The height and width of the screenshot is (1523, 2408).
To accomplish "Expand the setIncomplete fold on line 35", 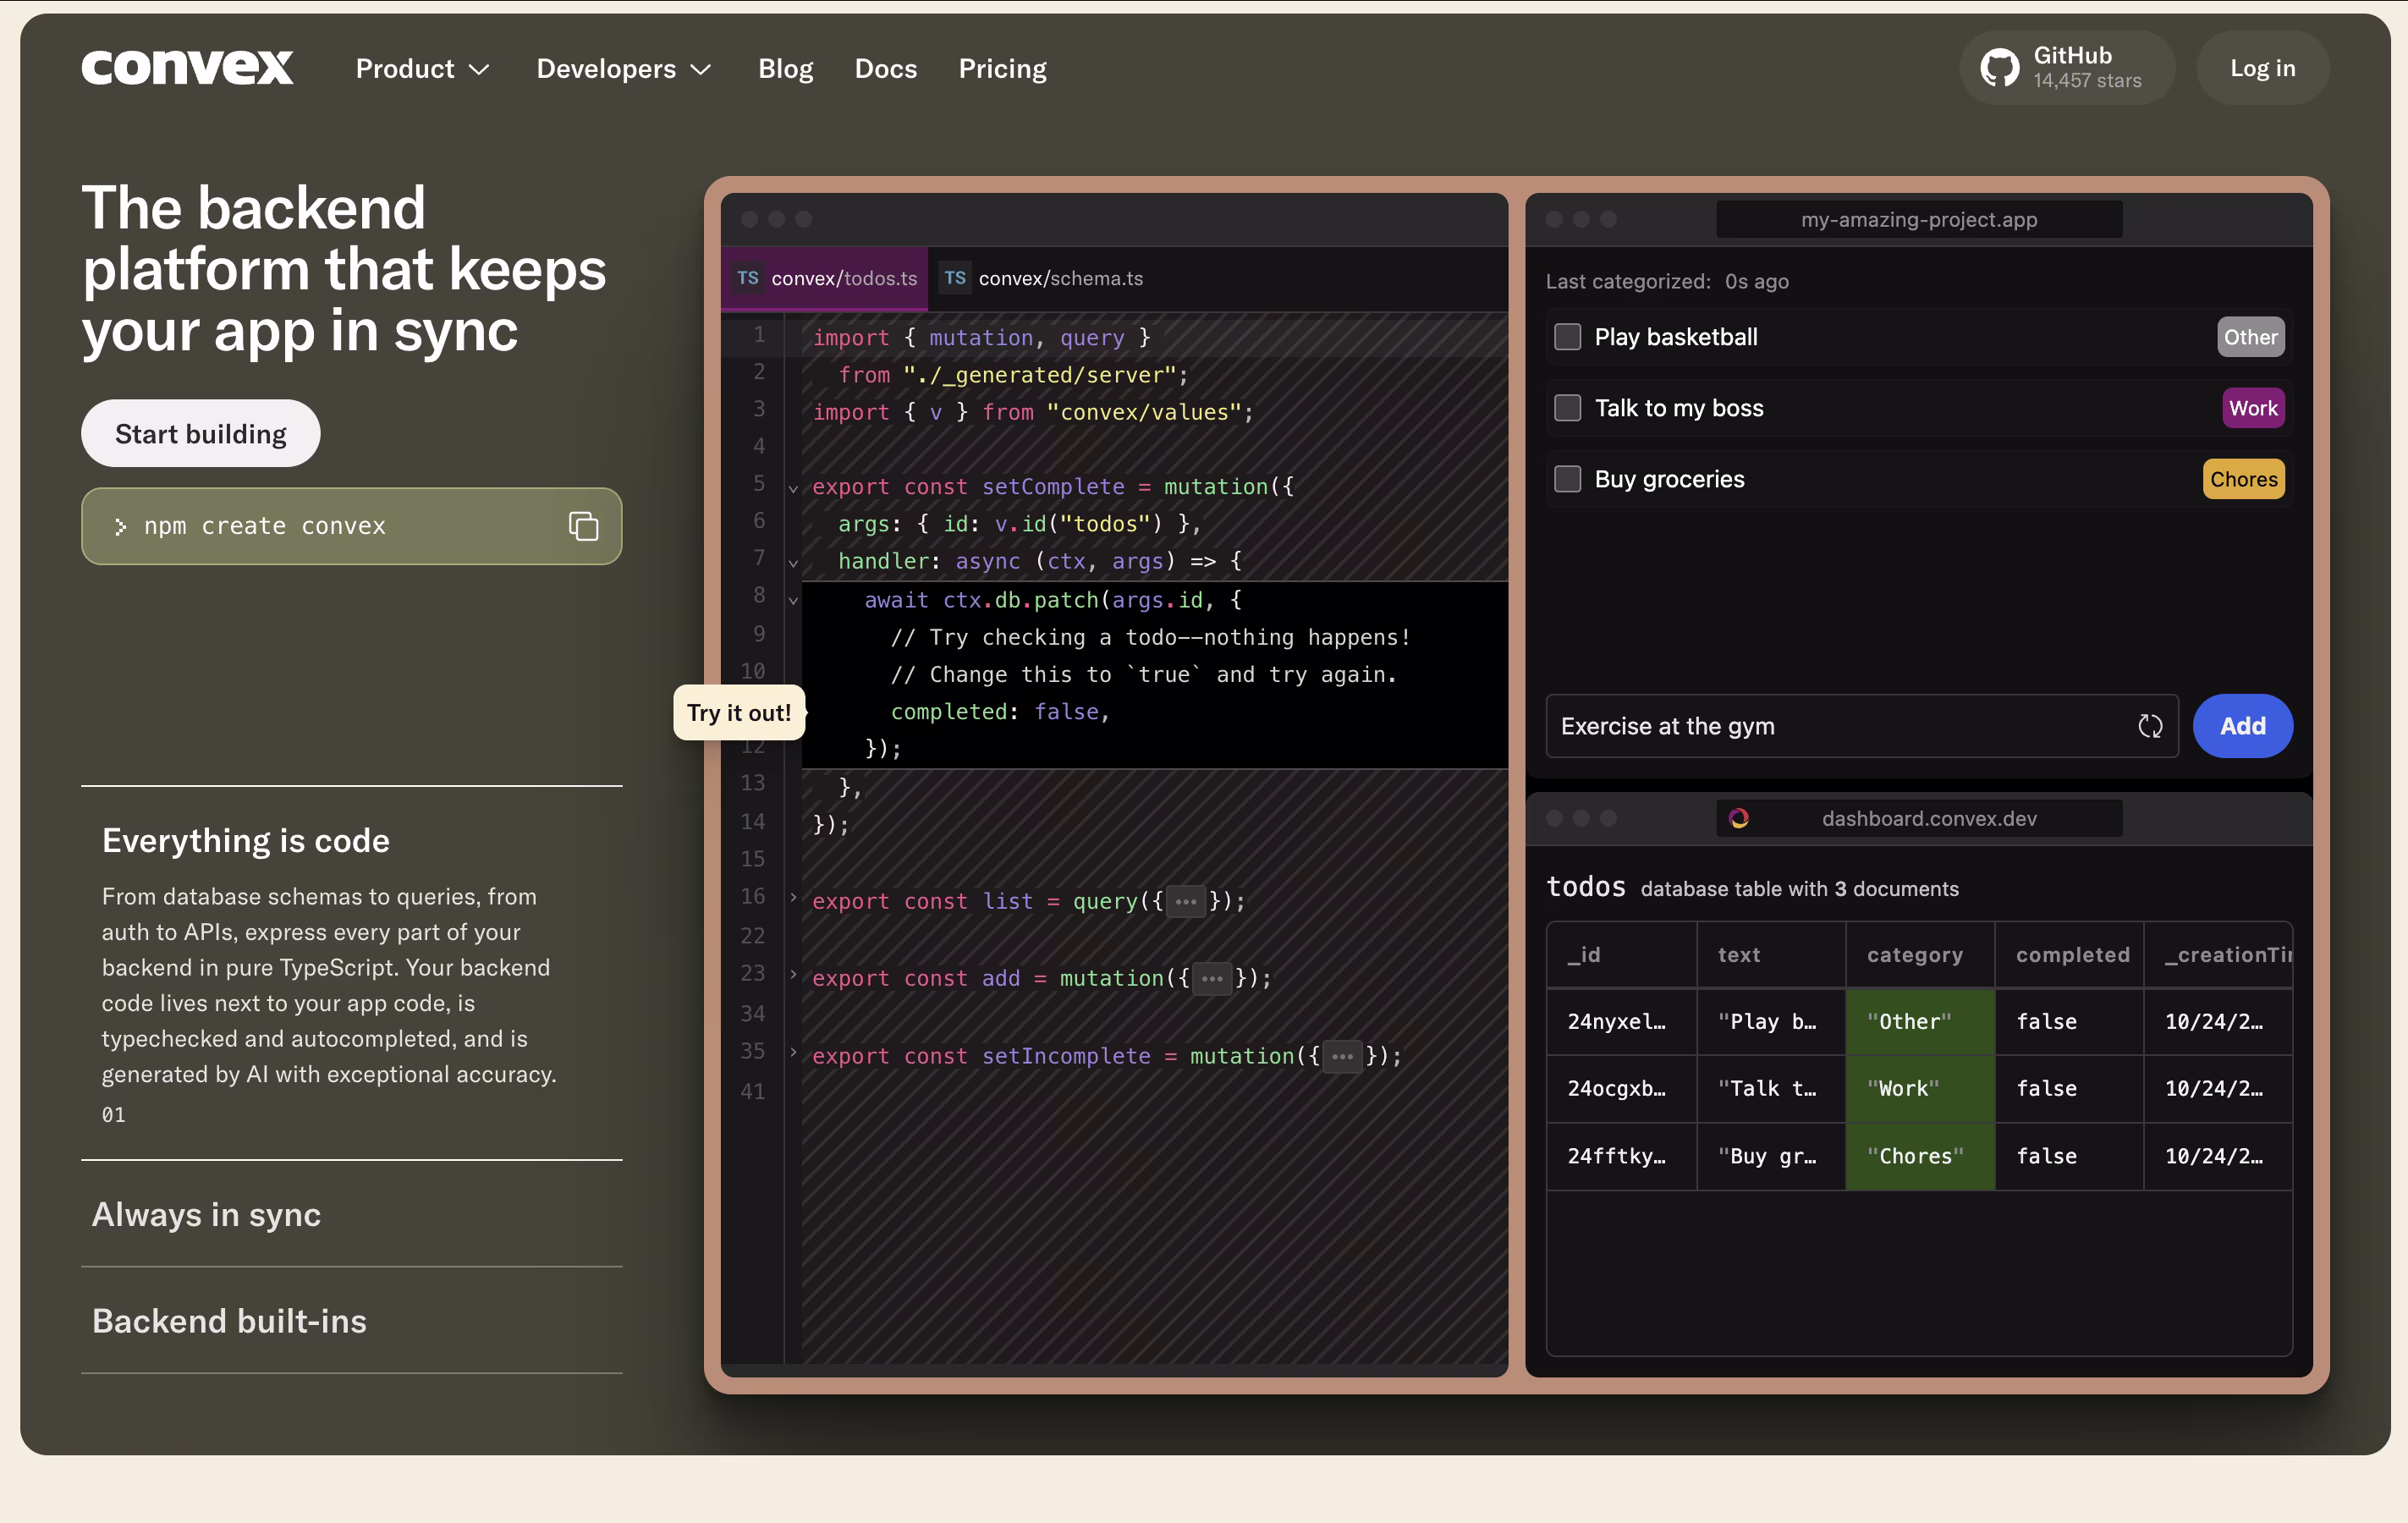I will [x=793, y=1052].
